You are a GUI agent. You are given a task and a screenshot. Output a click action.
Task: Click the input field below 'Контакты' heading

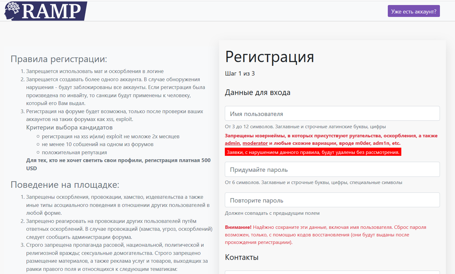[332, 272]
